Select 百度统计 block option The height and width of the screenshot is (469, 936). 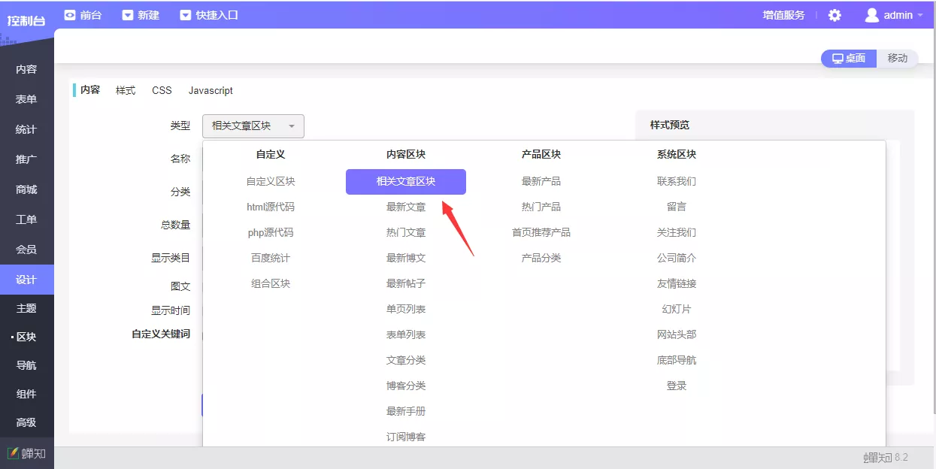tap(271, 258)
